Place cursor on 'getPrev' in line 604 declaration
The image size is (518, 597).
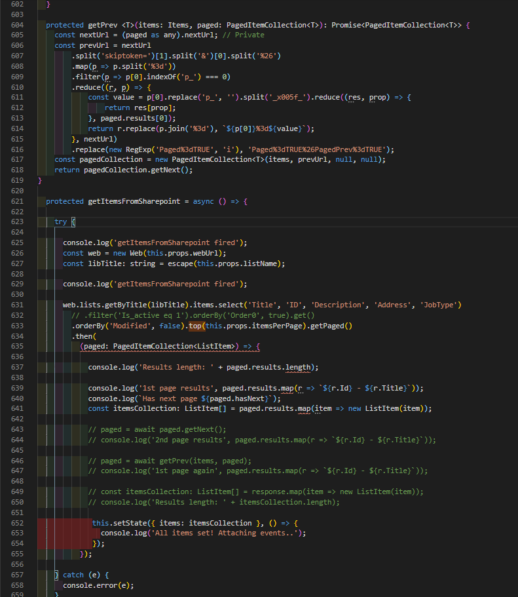click(103, 25)
